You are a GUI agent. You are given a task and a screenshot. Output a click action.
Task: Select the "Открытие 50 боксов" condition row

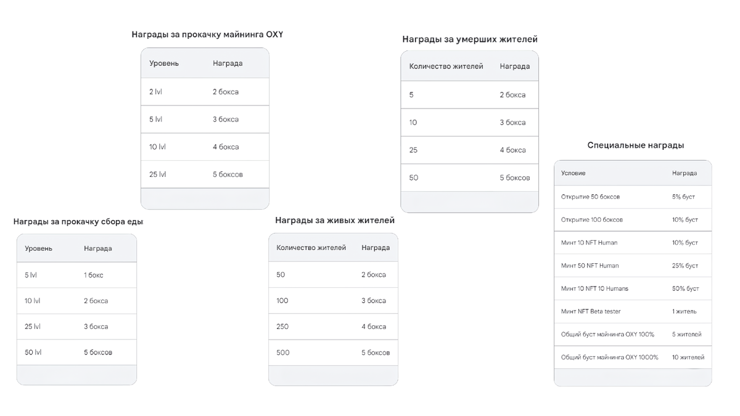[633, 197]
